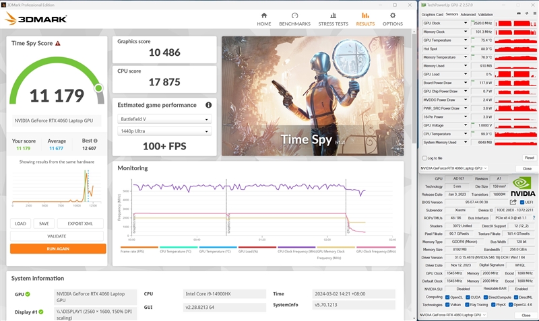Toggle the UEFI checkbox

[x=521, y=201]
